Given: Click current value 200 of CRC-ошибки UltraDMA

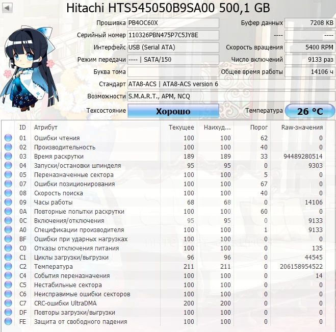Looking at the screenshot, I should (189, 303).
